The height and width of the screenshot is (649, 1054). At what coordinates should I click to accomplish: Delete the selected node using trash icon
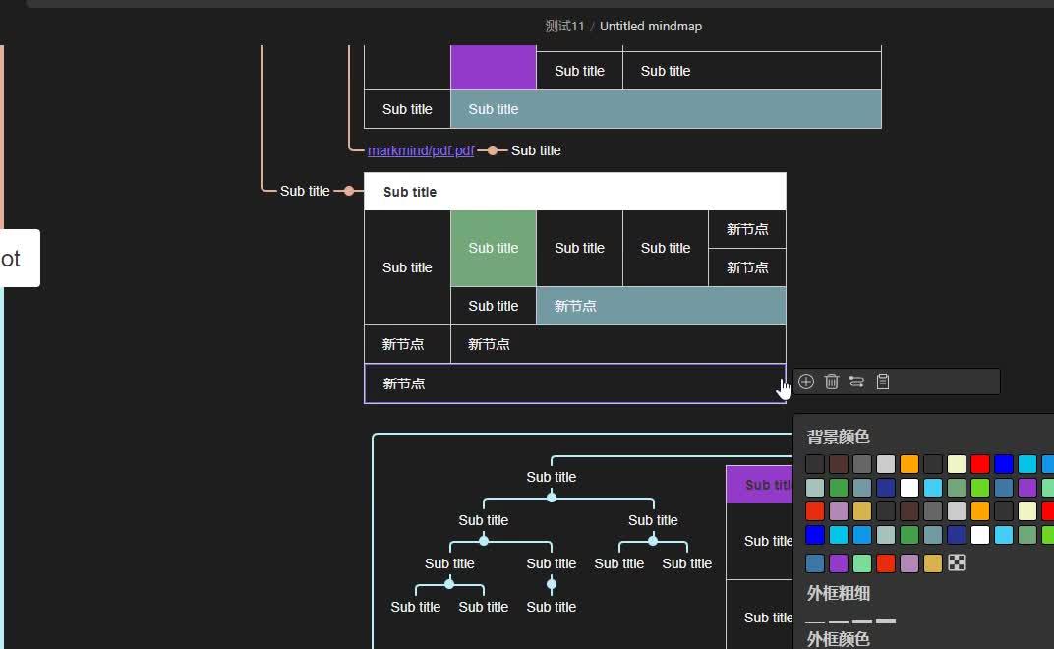(x=832, y=382)
